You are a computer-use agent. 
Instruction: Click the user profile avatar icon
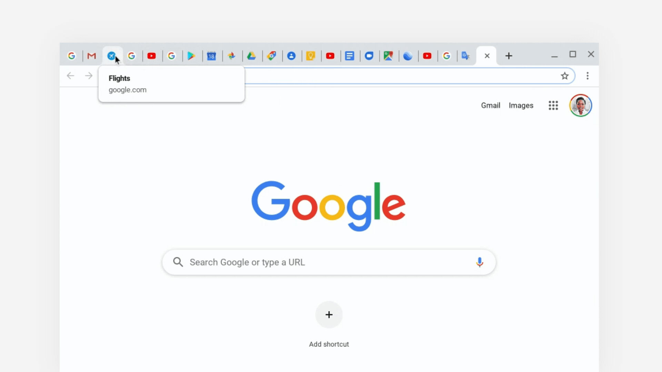tap(581, 105)
